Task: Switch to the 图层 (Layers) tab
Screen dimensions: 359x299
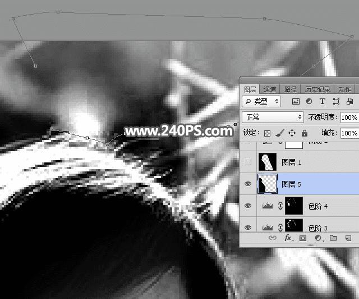Action: [250, 89]
